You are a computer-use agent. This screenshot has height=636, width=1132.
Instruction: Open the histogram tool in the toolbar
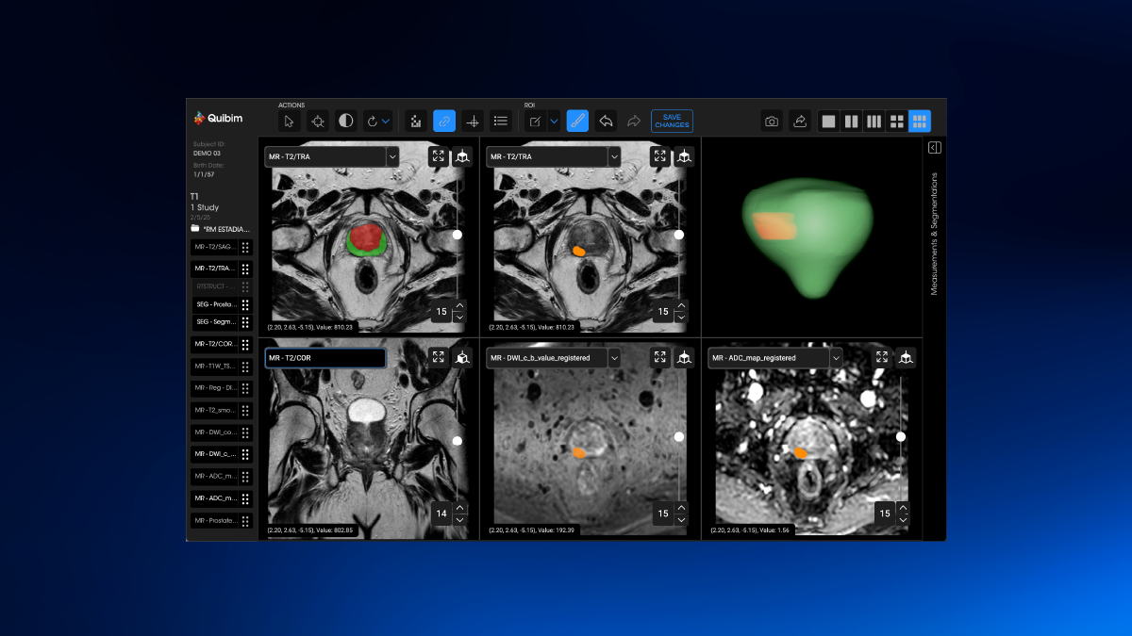click(414, 121)
